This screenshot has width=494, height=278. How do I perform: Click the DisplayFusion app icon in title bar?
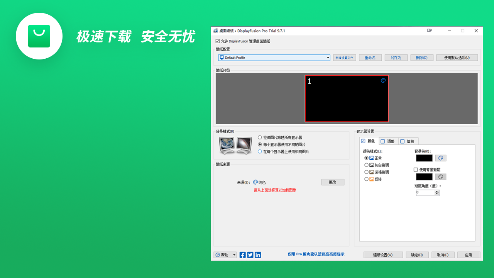pos(216,31)
